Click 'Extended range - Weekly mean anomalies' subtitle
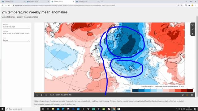Viewport: 198px width, 111px height. coord(20,17)
